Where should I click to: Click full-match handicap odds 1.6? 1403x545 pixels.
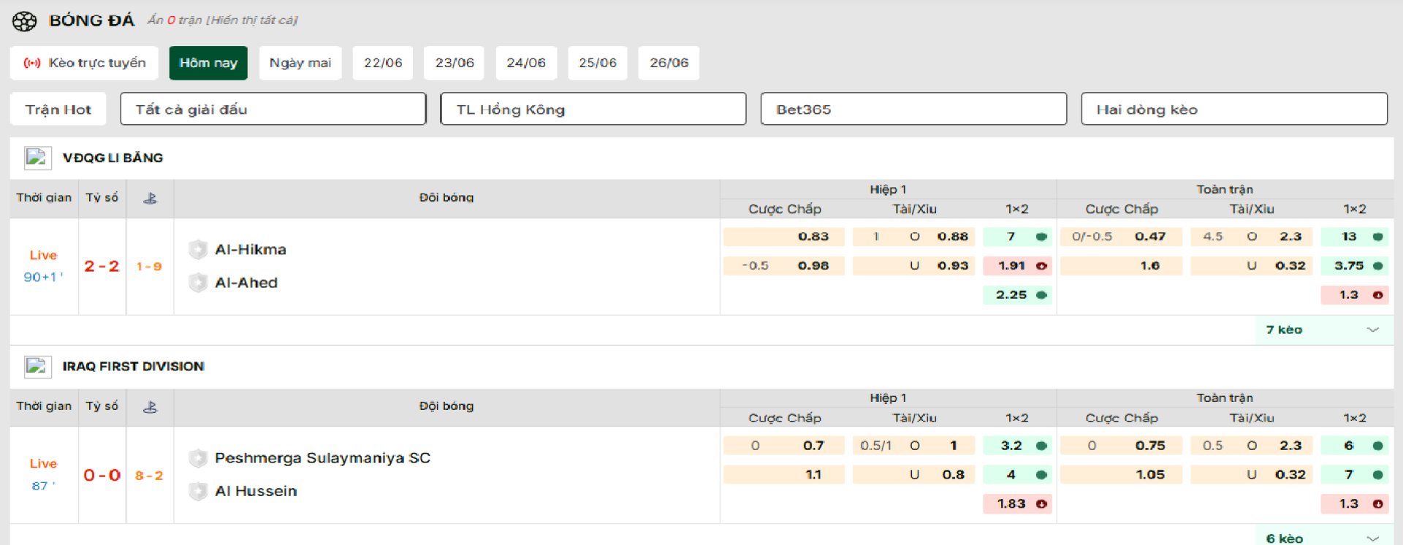tap(1121, 266)
